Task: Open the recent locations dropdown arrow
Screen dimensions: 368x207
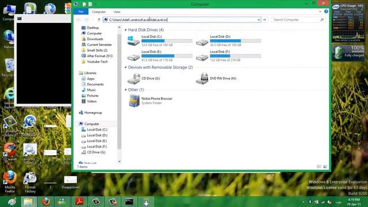Action: click(93, 20)
